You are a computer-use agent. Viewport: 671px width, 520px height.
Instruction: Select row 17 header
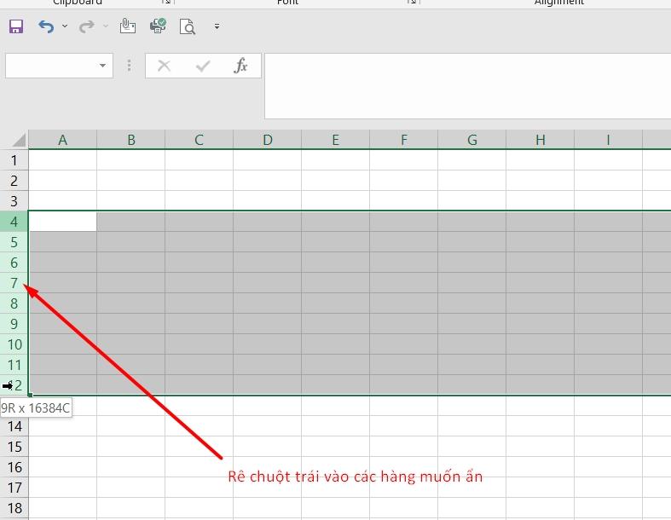click(14, 488)
